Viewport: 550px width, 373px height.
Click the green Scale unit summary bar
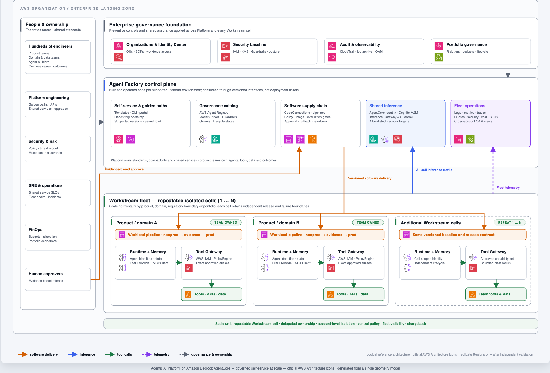320,324
